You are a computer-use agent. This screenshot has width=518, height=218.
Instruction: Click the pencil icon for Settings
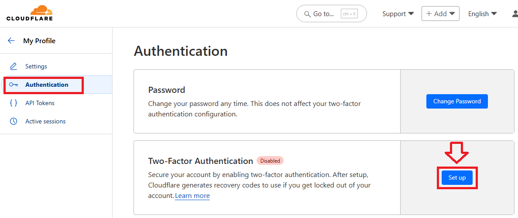pyautogui.click(x=14, y=66)
